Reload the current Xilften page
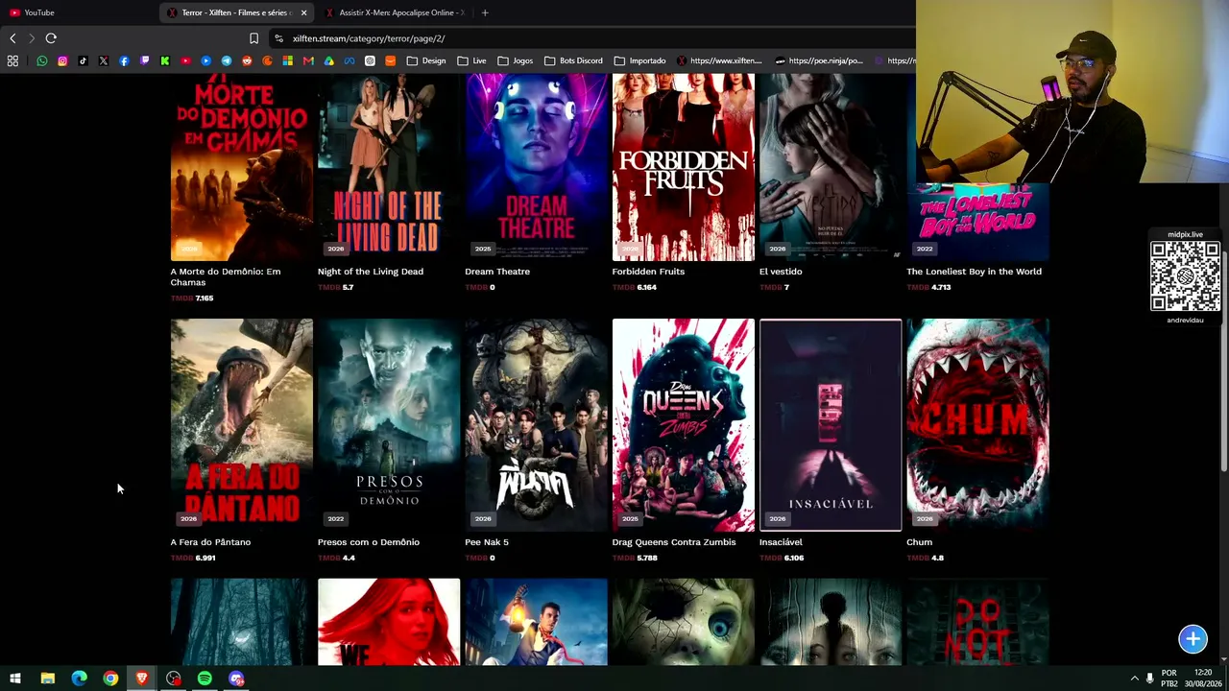This screenshot has height=691, width=1229. [51, 38]
